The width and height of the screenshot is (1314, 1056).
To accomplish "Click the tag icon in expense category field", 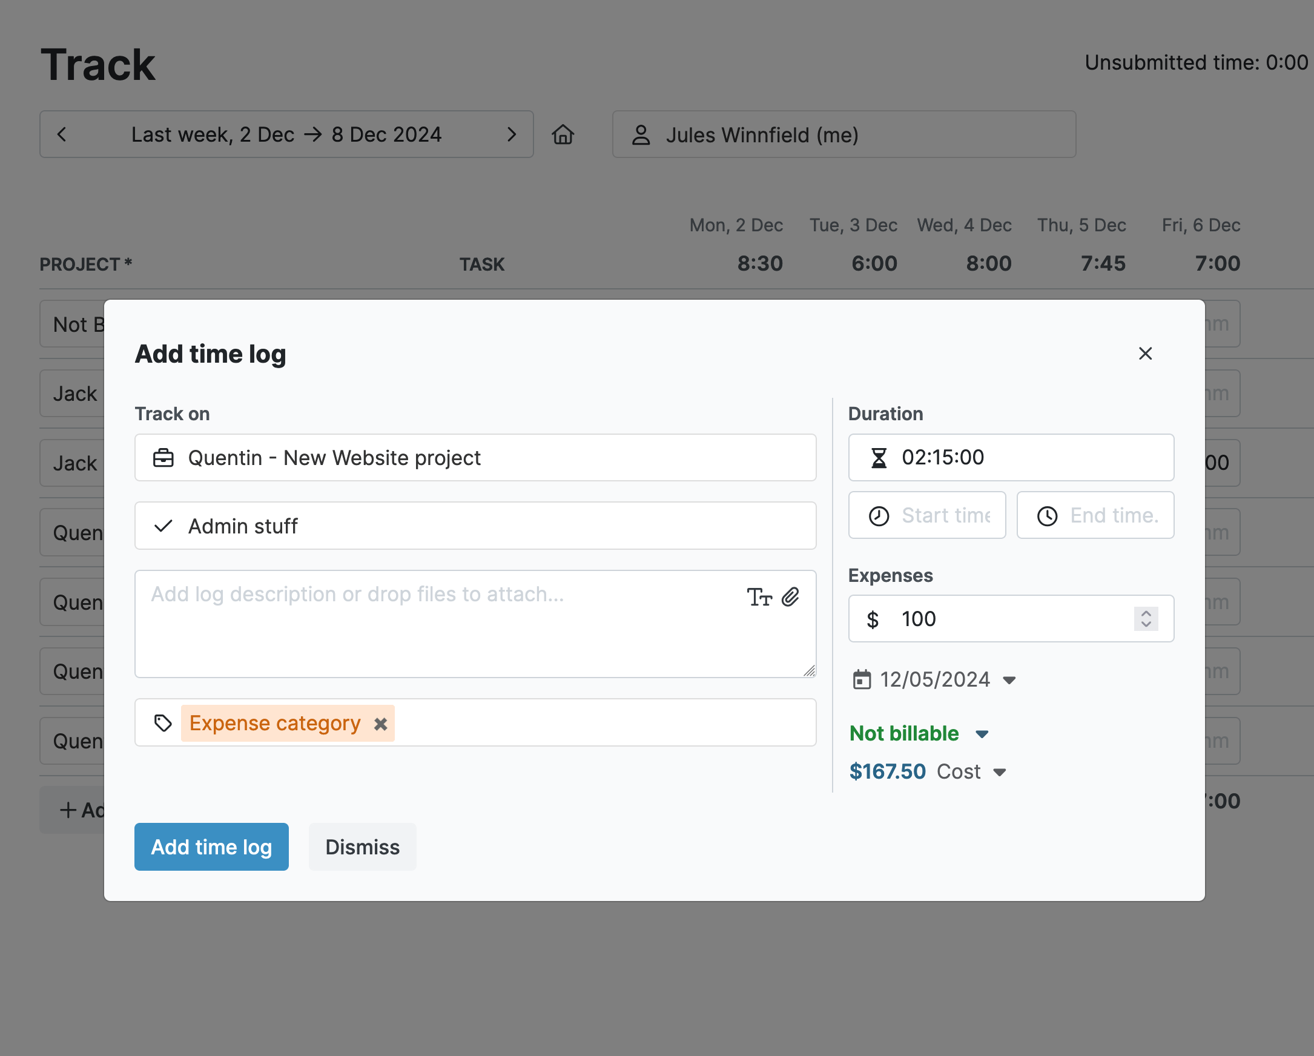I will [162, 723].
